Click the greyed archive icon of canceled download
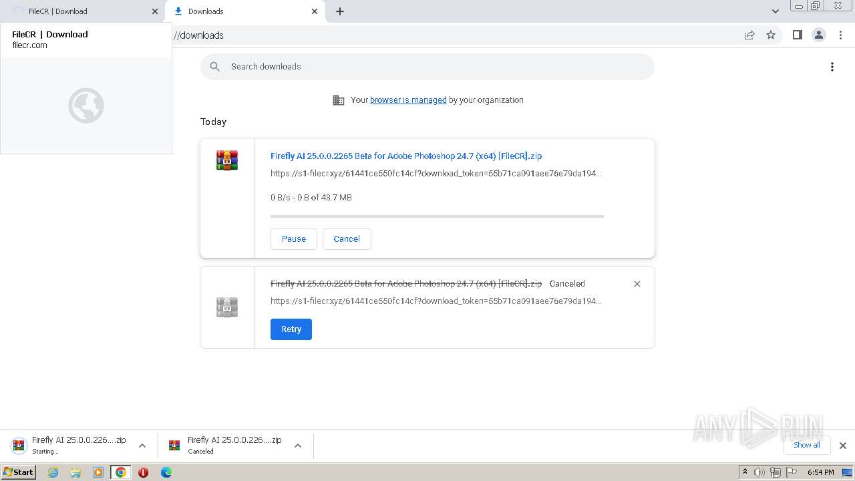 pyautogui.click(x=227, y=307)
